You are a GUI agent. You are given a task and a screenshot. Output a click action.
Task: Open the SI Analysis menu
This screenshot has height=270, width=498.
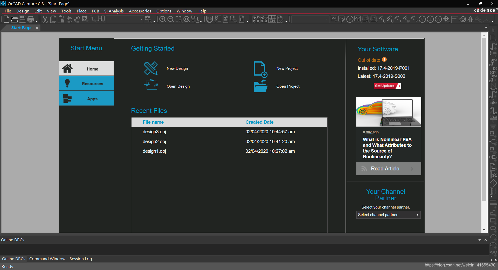(114, 11)
